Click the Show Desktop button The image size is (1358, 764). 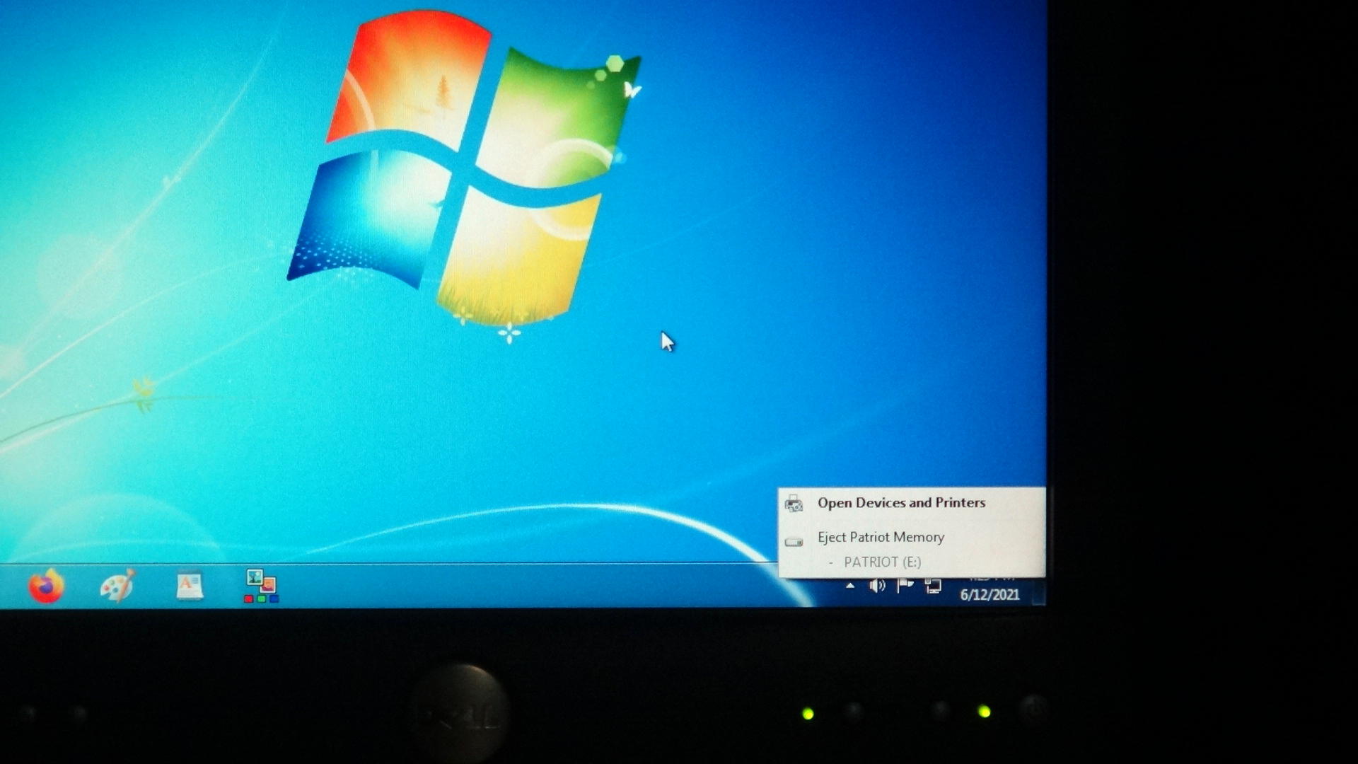(x=1038, y=591)
